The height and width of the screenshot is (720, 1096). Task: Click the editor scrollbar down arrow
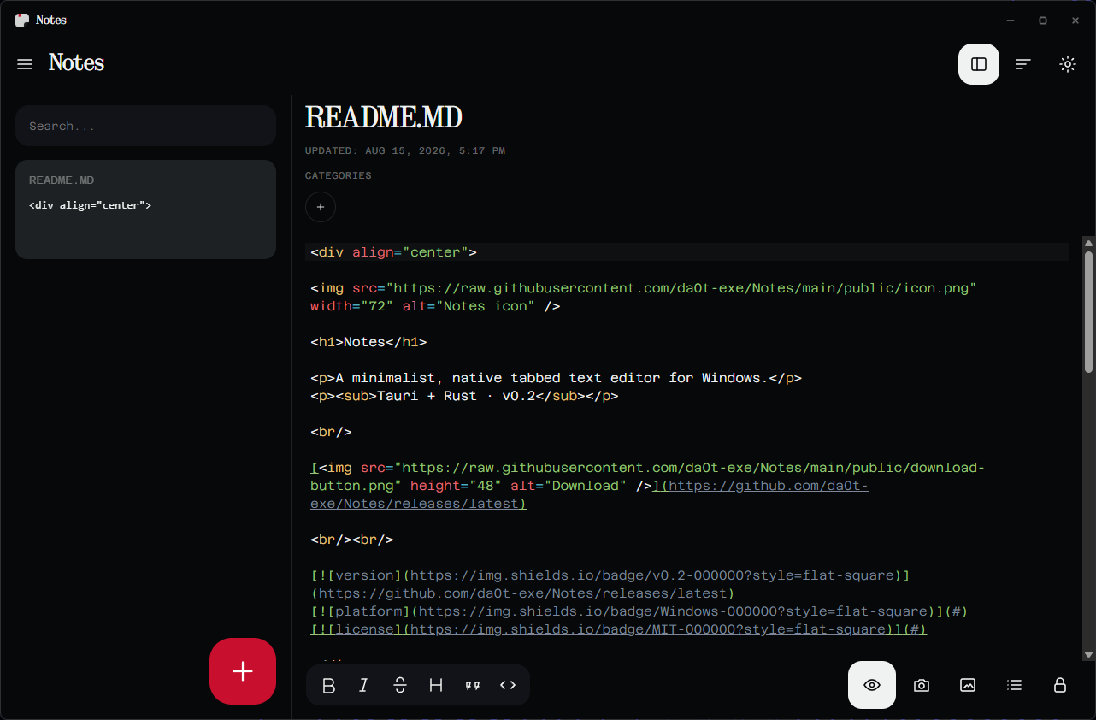coord(1088,655)
